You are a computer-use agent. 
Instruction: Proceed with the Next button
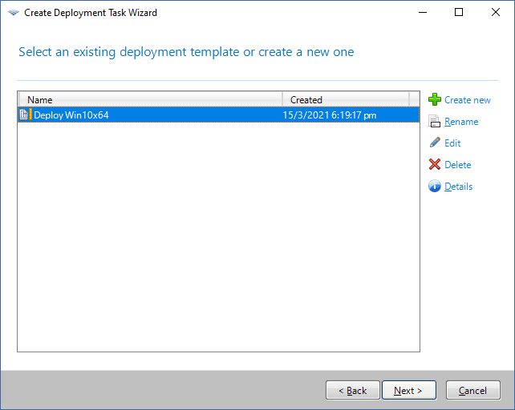coord(408,390)
